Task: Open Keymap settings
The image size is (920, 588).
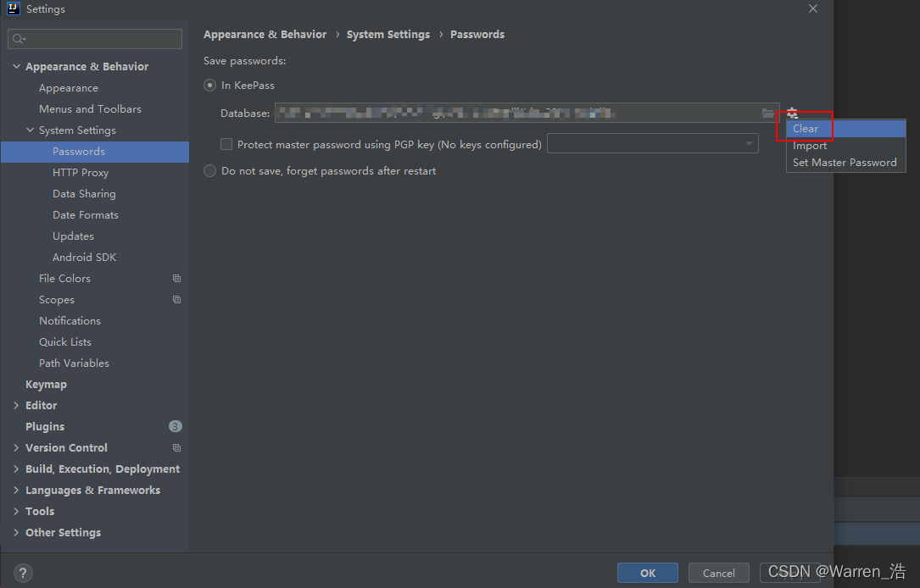Action: 47,384
